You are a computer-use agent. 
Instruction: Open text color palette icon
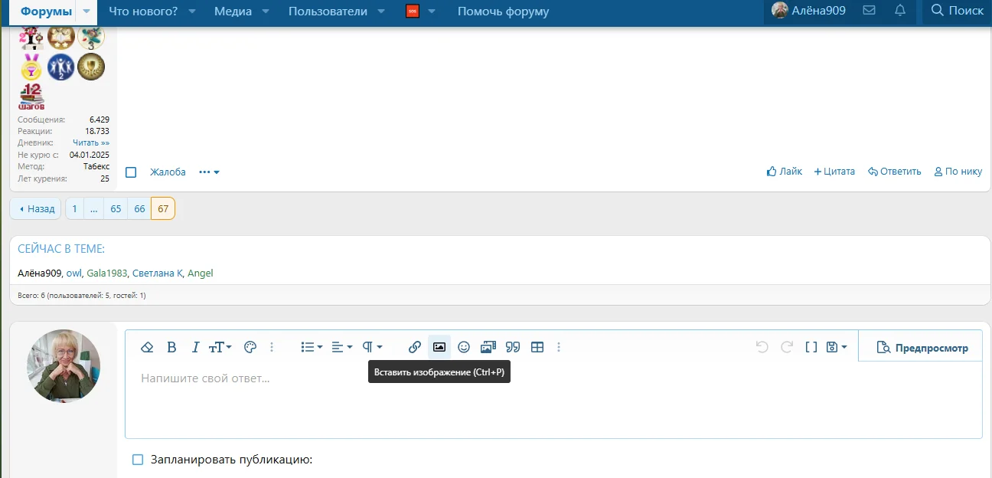coord(250,347)
